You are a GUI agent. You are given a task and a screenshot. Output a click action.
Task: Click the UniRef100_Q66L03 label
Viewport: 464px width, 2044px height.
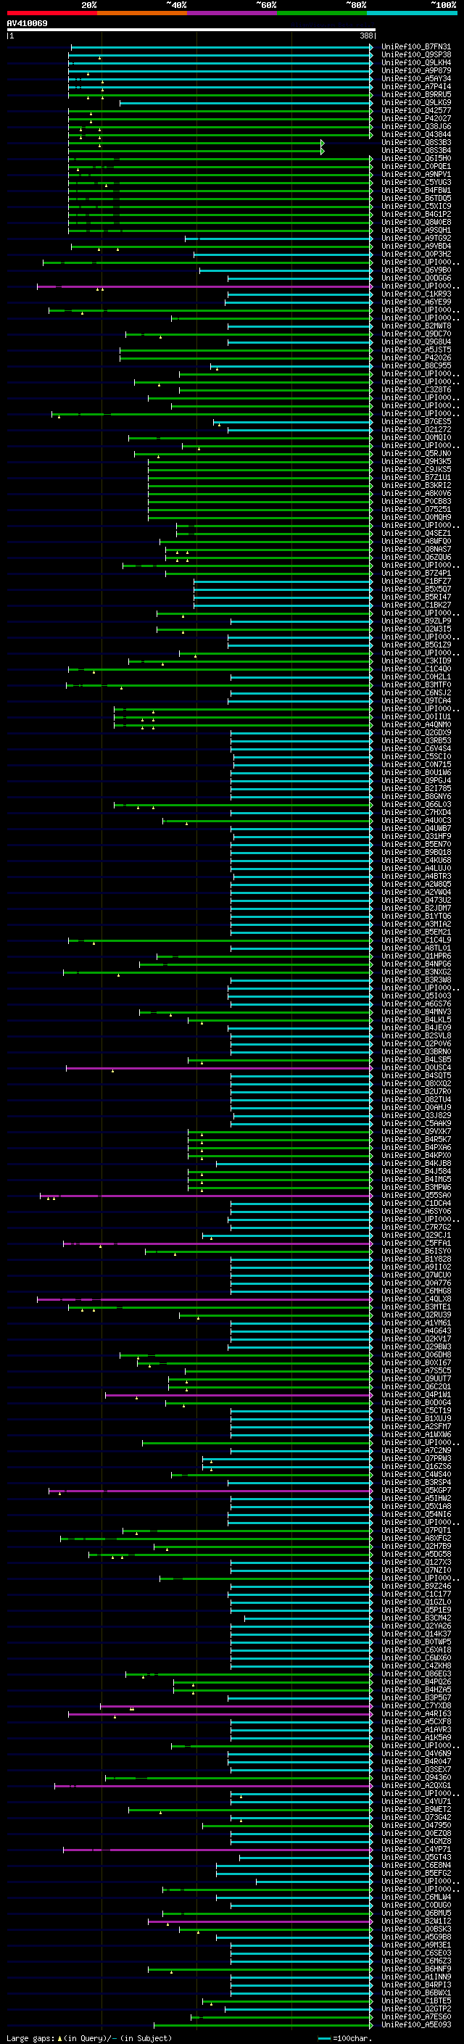pyautogui.click(x=416, y=805)
